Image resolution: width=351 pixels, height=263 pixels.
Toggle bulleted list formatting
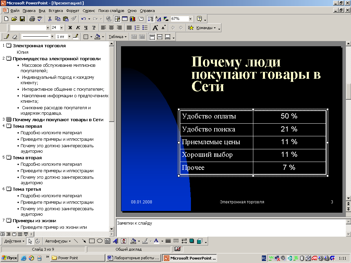145,28
